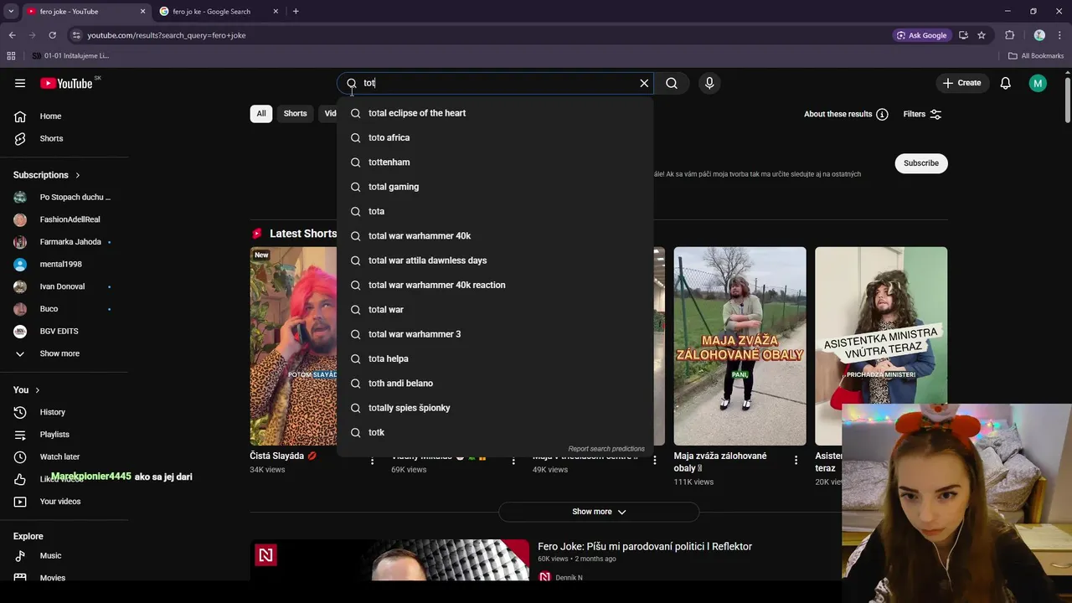This screenshot has width=1072, height=603.
Task: Click Report search predictions
Action: 606,449
